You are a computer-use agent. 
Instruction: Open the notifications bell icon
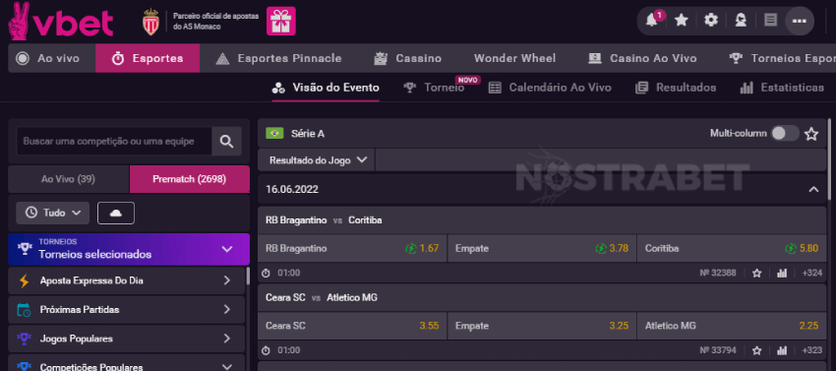coord(651,21)
